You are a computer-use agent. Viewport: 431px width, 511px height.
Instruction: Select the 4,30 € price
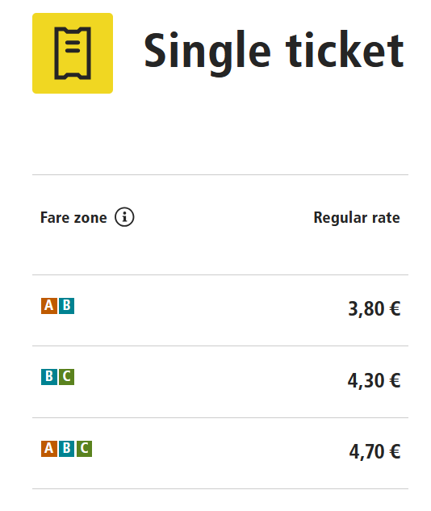pyautogui.click(x=374, y=380)
